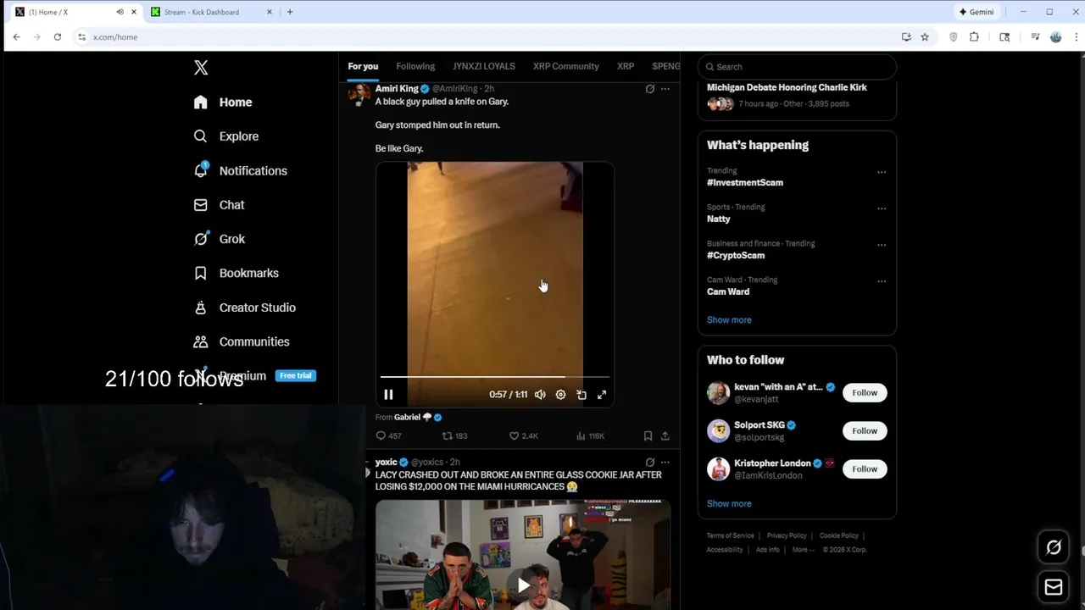The height and width of the screenshot is (610, 1085).
Task: Mute the video volume icon
Action: coord(540,395)
